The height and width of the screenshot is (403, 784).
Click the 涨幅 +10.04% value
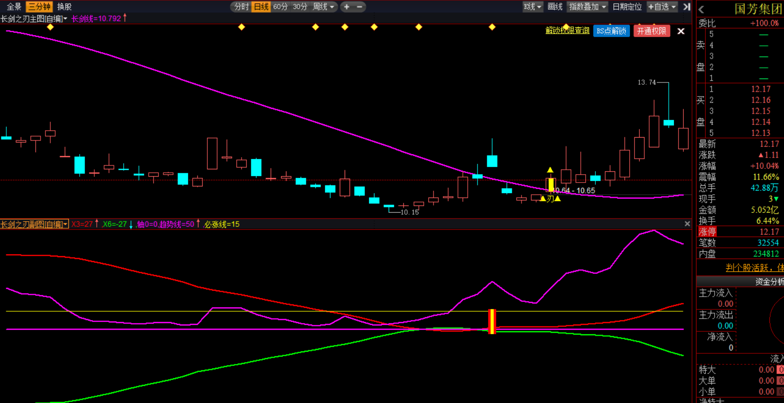[764, 166]
